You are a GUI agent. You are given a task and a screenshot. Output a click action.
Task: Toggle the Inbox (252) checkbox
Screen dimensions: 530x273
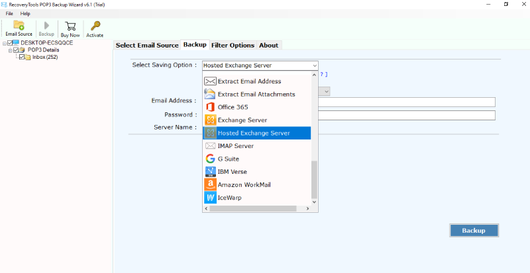point(22,57)
